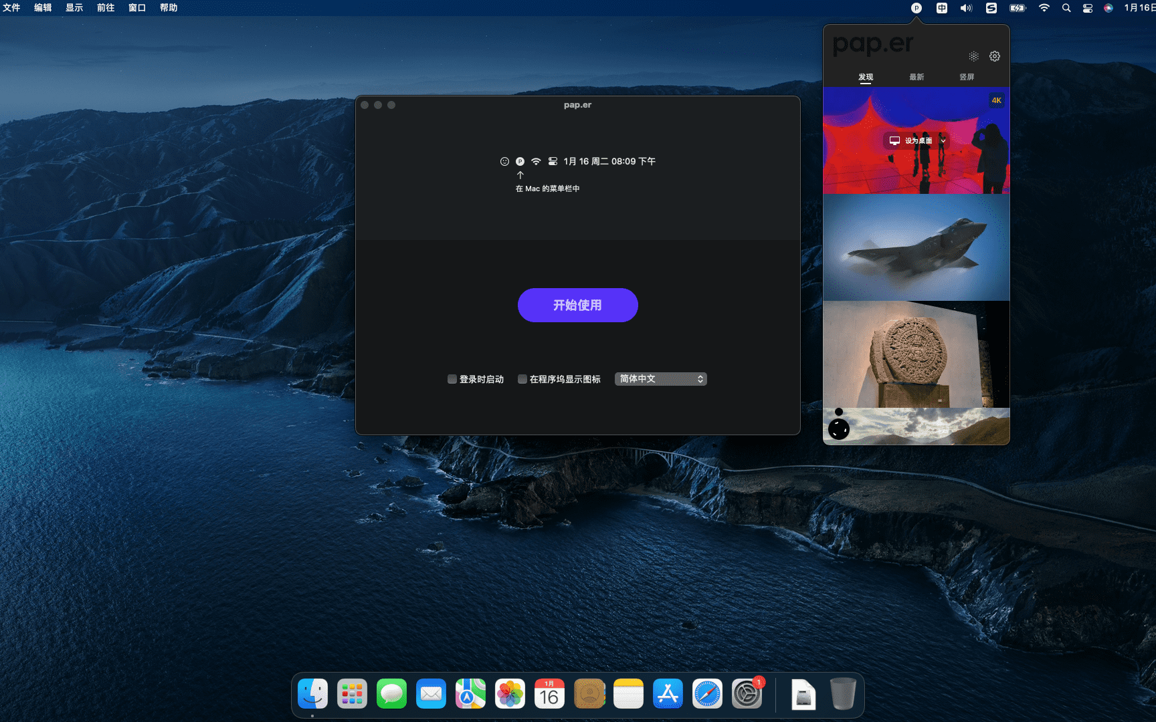
Task: Open App Store from the Dock
Action: coord(668,694)
